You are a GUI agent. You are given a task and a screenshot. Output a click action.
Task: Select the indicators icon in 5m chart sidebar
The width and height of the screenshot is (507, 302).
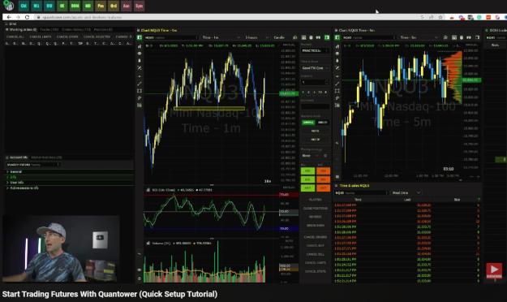click(x=337, y=46)
